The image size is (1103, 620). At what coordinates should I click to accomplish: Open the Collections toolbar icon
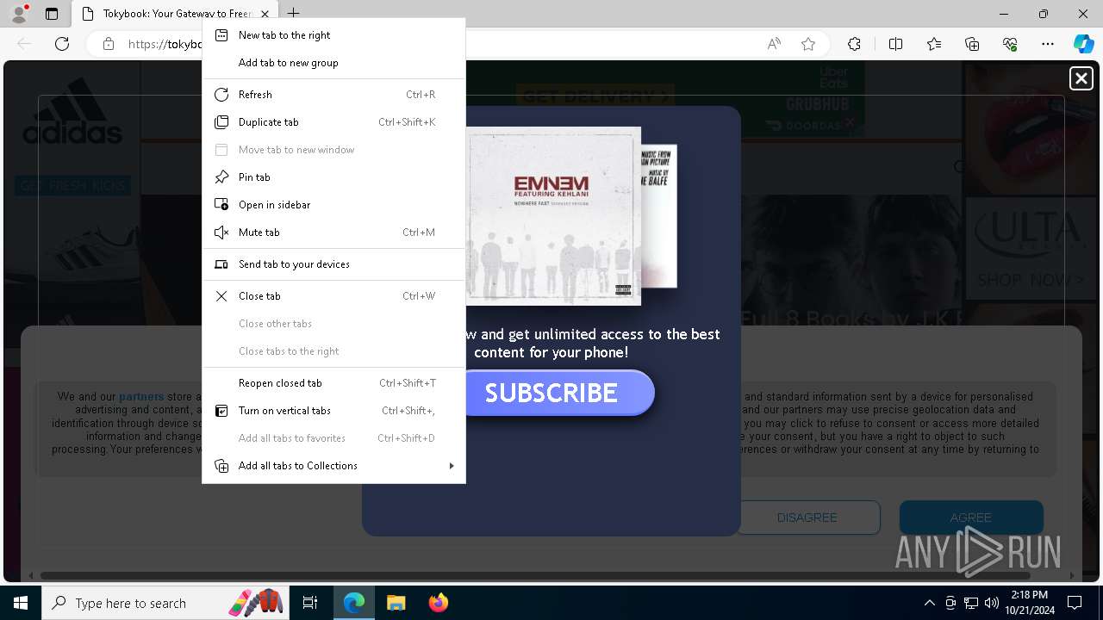(x=972, y=44)
